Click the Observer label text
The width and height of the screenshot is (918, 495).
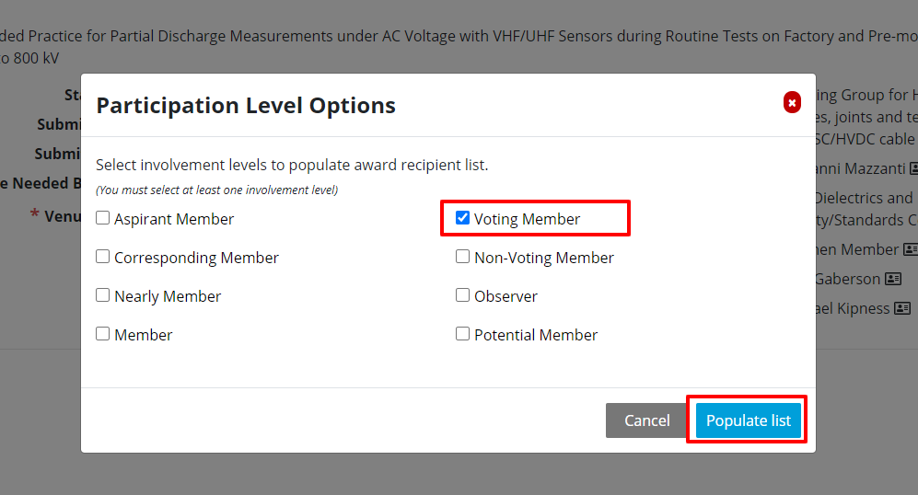point(505,296)
